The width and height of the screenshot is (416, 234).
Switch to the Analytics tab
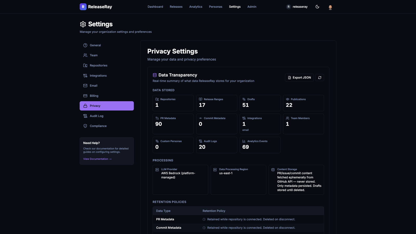click(x=196, y=7)
